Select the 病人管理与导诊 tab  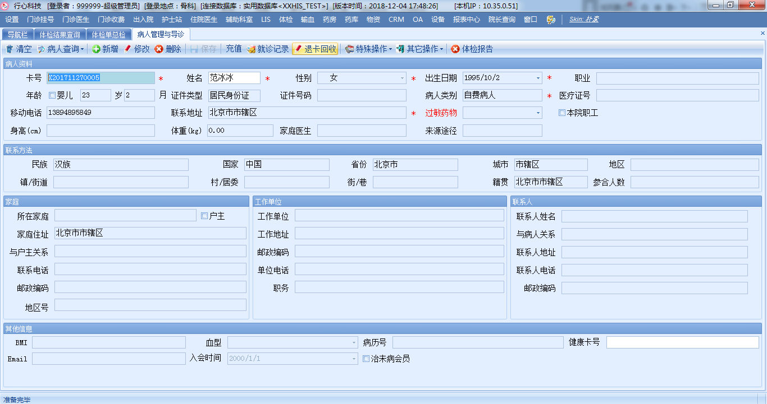(x=161, y=35)
